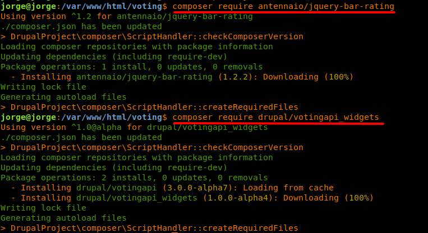The image size is (428, 233).
Task: Click the first ScriptHandler::createRequiredFiles line
Action: click(149, 107)
